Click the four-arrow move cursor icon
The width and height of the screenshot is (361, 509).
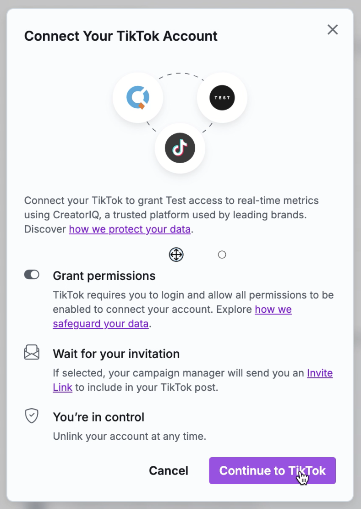(x=176, y=254)
